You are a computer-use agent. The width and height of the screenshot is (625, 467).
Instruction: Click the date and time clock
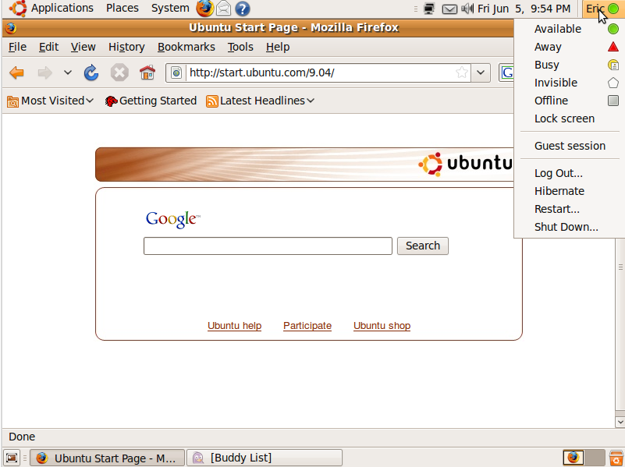[524, 9]
